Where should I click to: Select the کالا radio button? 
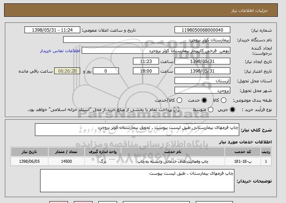click(224, 100)
